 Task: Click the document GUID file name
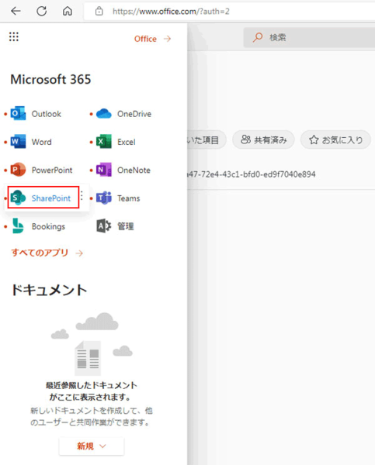coord(252,174)
